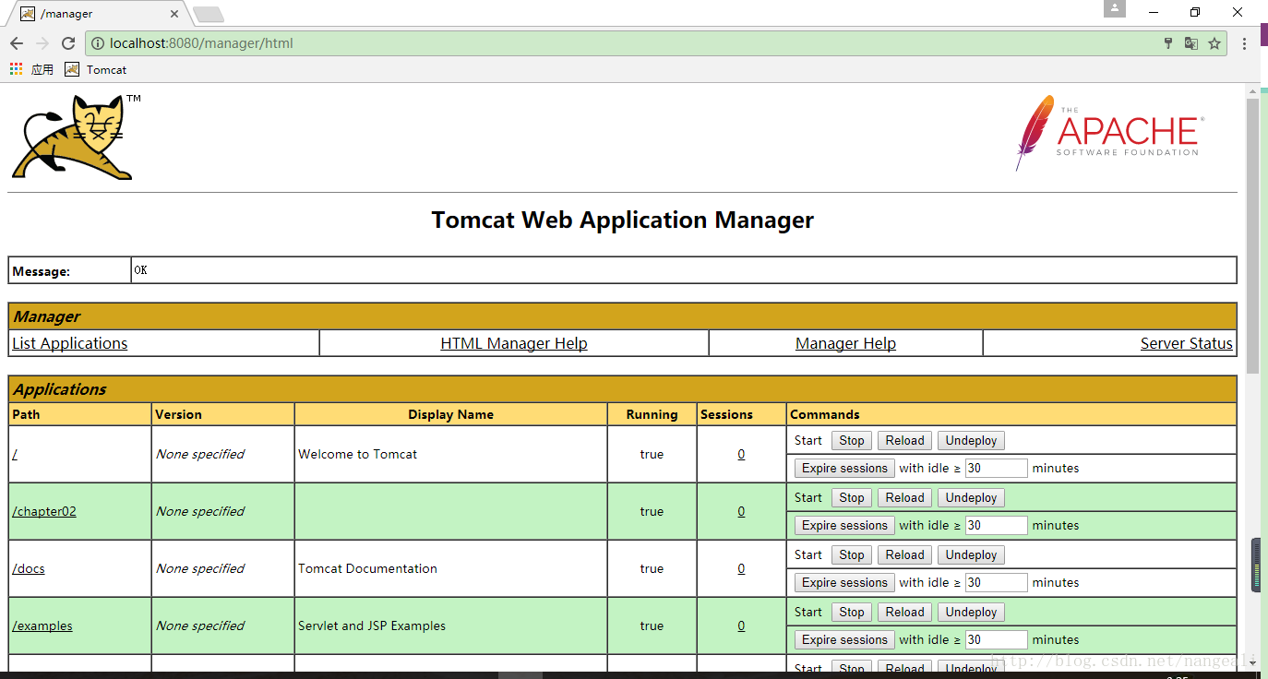
Task: Go back with the browser back arrow
Action: pos(17,43)
